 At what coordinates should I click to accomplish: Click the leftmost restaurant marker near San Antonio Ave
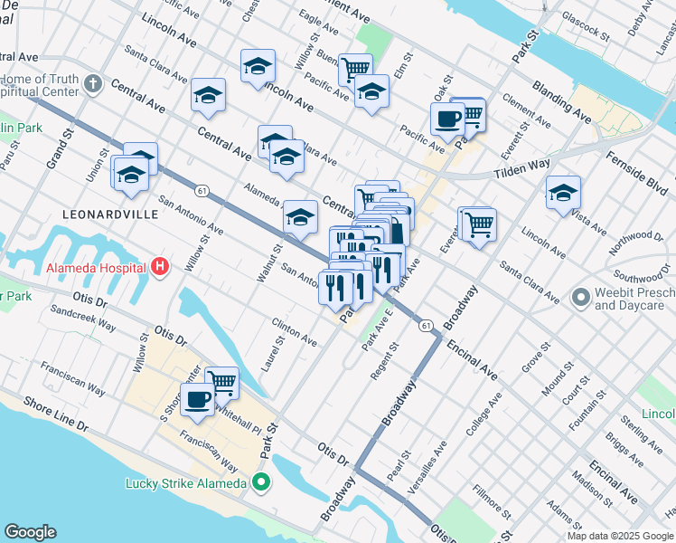336,290
